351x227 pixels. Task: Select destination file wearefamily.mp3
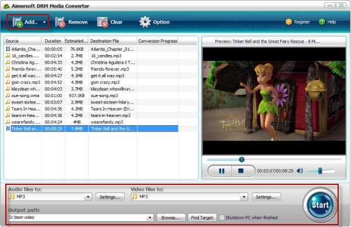(x=107, y=122)
